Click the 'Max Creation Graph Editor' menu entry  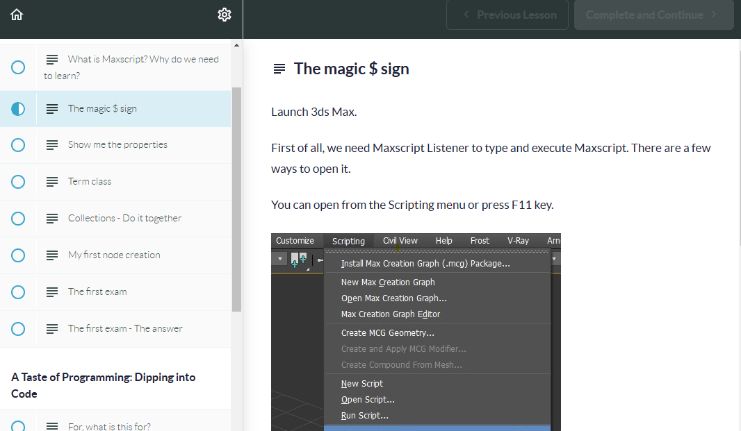tap(437, 314)
